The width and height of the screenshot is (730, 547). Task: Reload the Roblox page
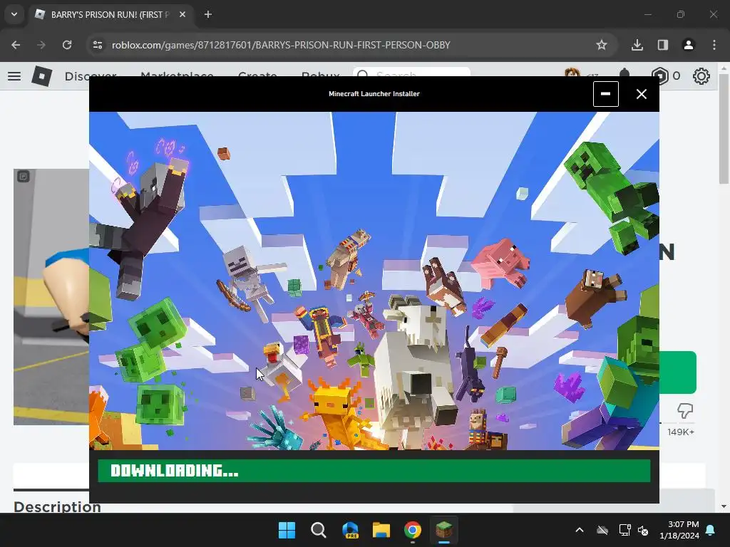(67, 45)
